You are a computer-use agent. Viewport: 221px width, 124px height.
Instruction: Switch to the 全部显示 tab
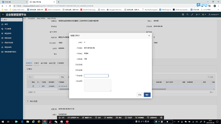click(x=29, y=63)
